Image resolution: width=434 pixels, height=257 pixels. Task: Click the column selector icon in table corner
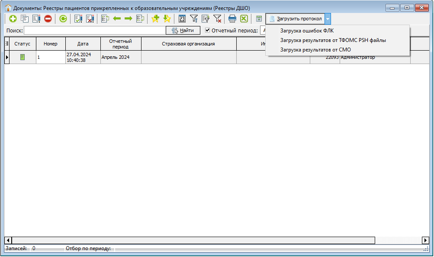click(x=7, y=44)
